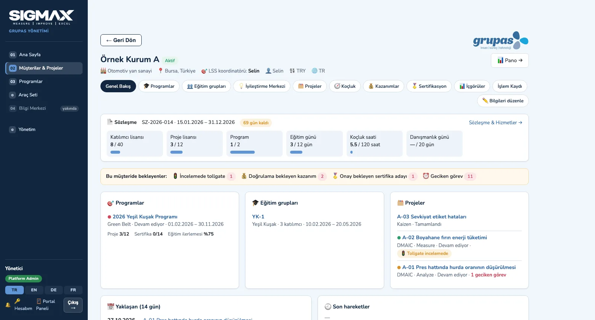595x320 pixels.
Task: Switch to Projeler tab
Action: click(310, 86)
